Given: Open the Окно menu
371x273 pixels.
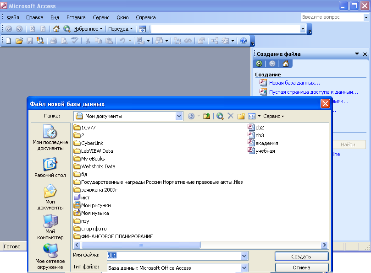Looking at the screenshot, I should [x=122, y=17].
